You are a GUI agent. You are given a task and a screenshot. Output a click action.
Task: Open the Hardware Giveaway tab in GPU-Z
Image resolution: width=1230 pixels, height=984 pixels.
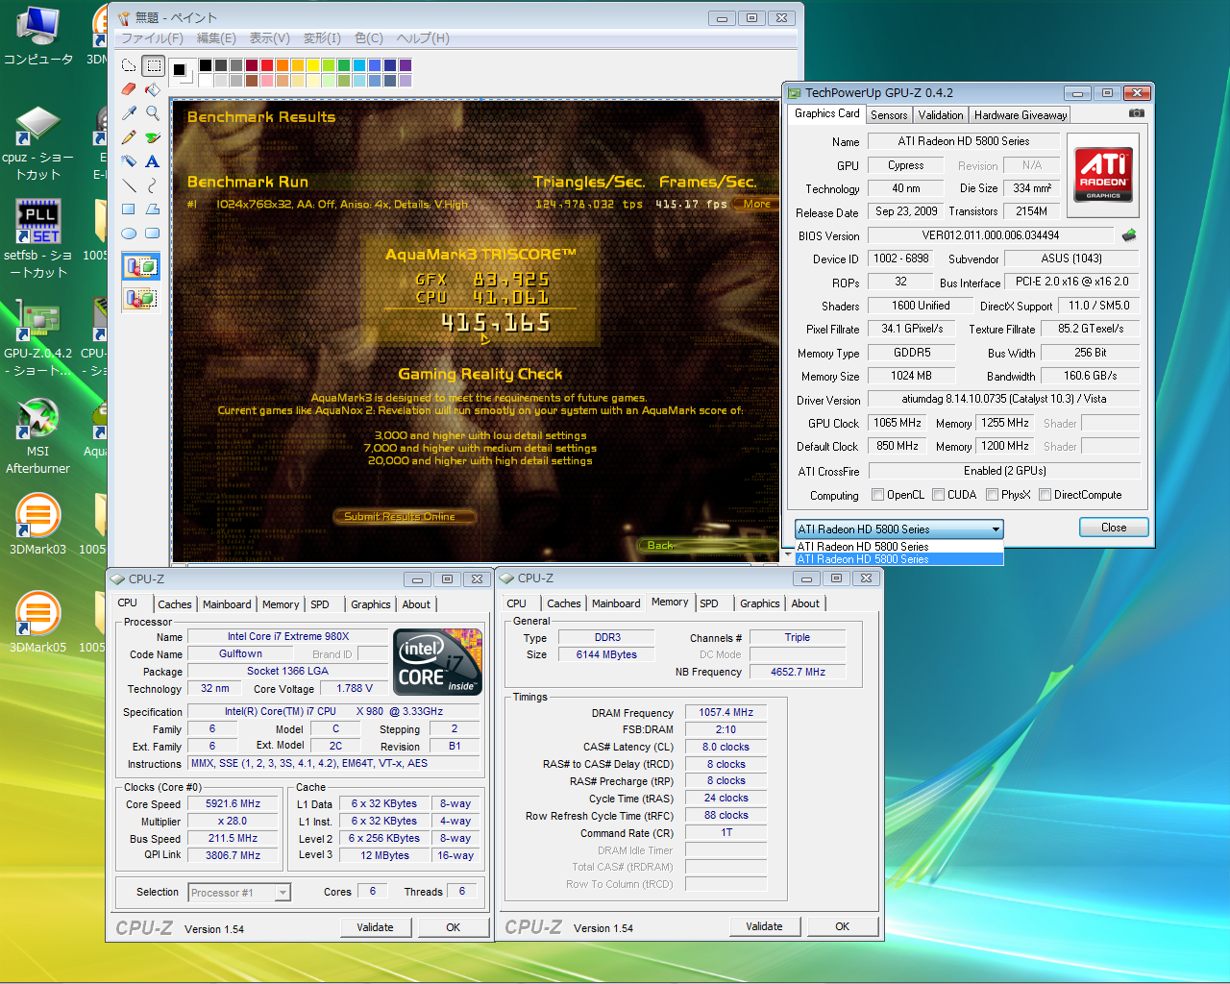(1021, 115)
